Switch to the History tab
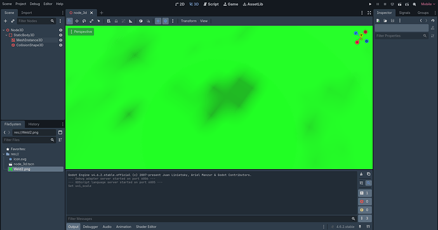 pos(34,124)
